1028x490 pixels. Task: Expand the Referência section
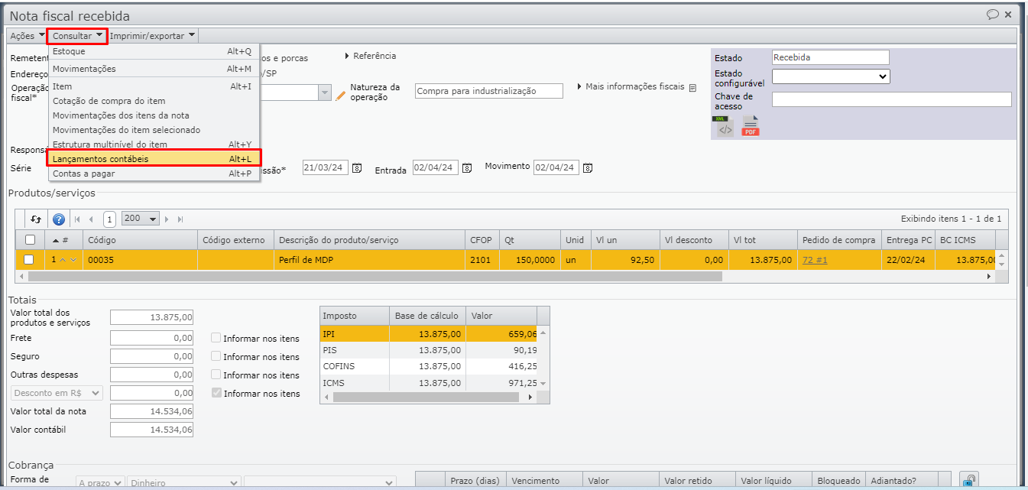371,56
